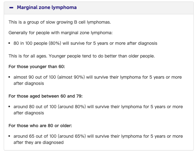
Task: Click the '(around 65%)' percentage text
Action: click(72, 136)
